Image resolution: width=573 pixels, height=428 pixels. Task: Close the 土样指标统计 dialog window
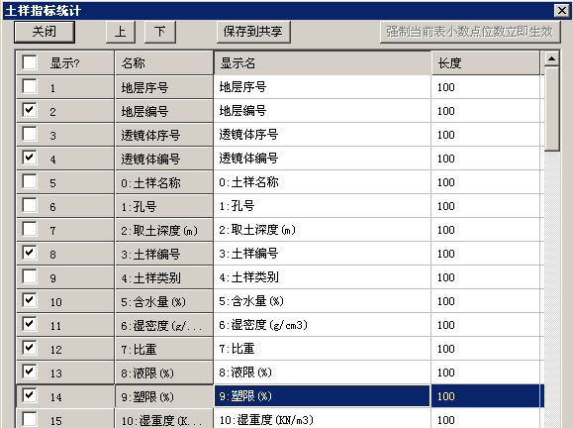[x=562, y=10]
